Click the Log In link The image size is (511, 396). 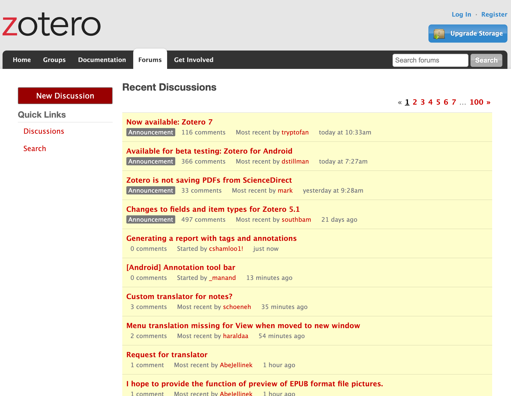461,15
